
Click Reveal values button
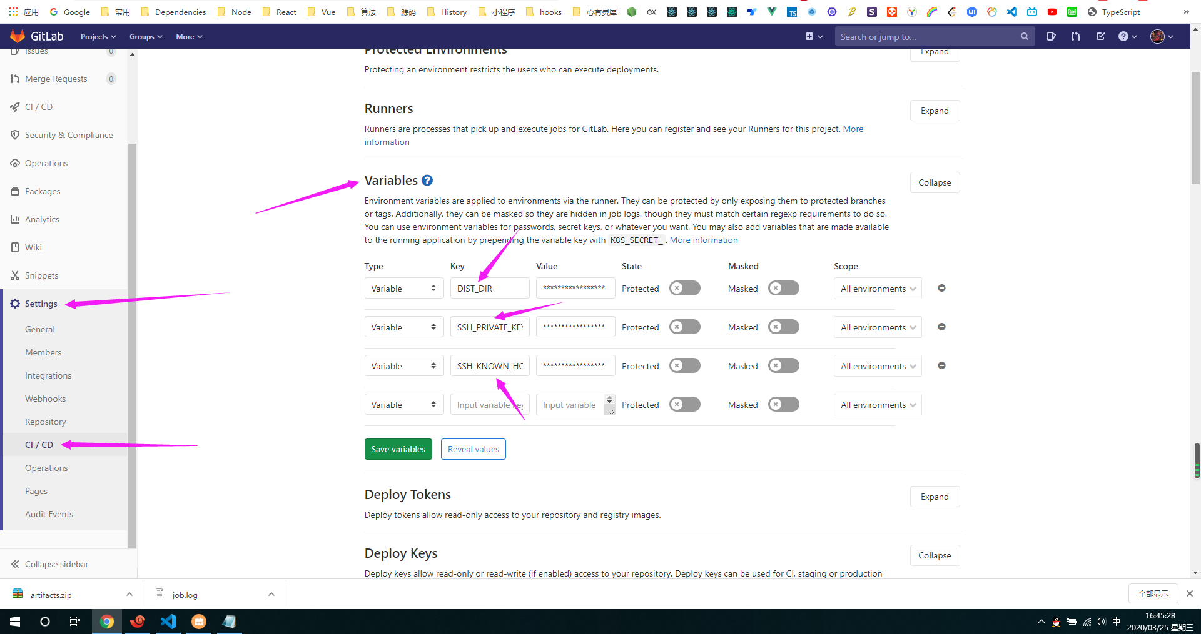[x=473, y=449]
